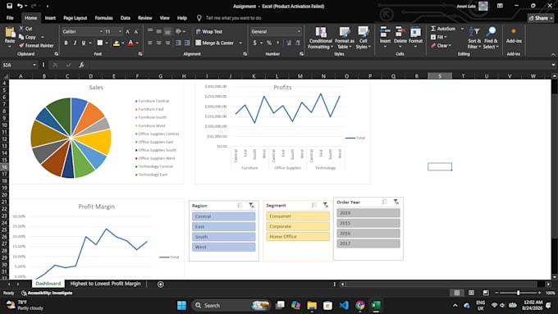The width and height of the screenshot is (558, 314).
Task: Switch to the Formulas ribbon tab
Action: click(103, 18)
